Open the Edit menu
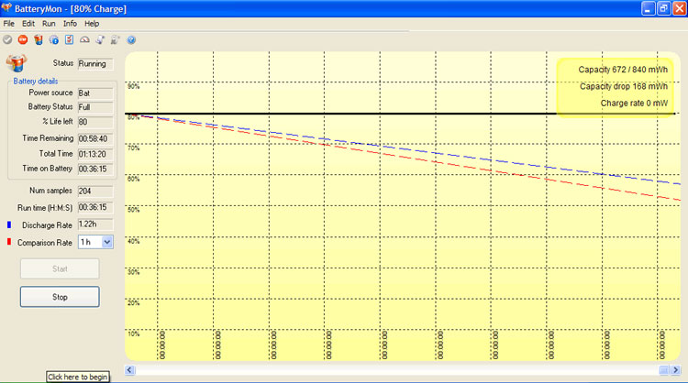The height and width of the screenshot is (383, 688). point(28,24)
